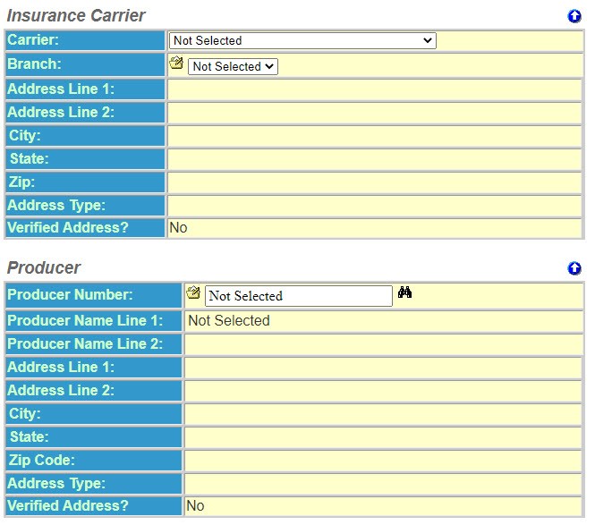Click the Insurance Carrier section up-arrow icon
This screenshot has height=525, width=595.
coord(574,16)
